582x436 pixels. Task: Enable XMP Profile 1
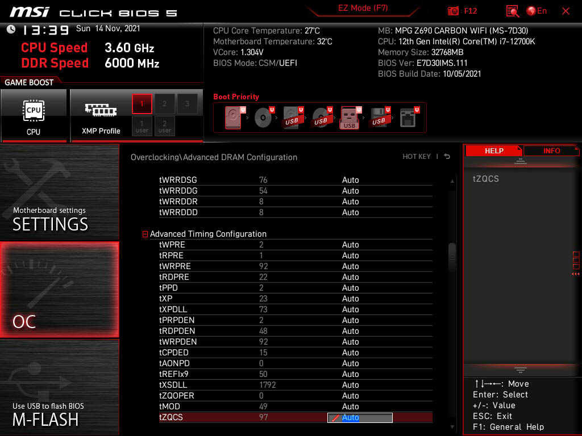point(142,104)
